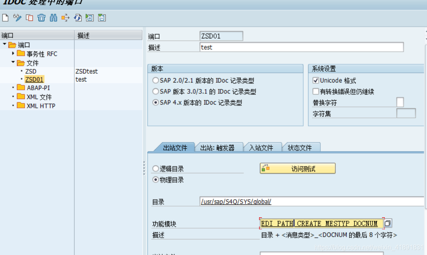
Task: Enable 有转换错误但仍继续 option
Action: tap(317, 91)
